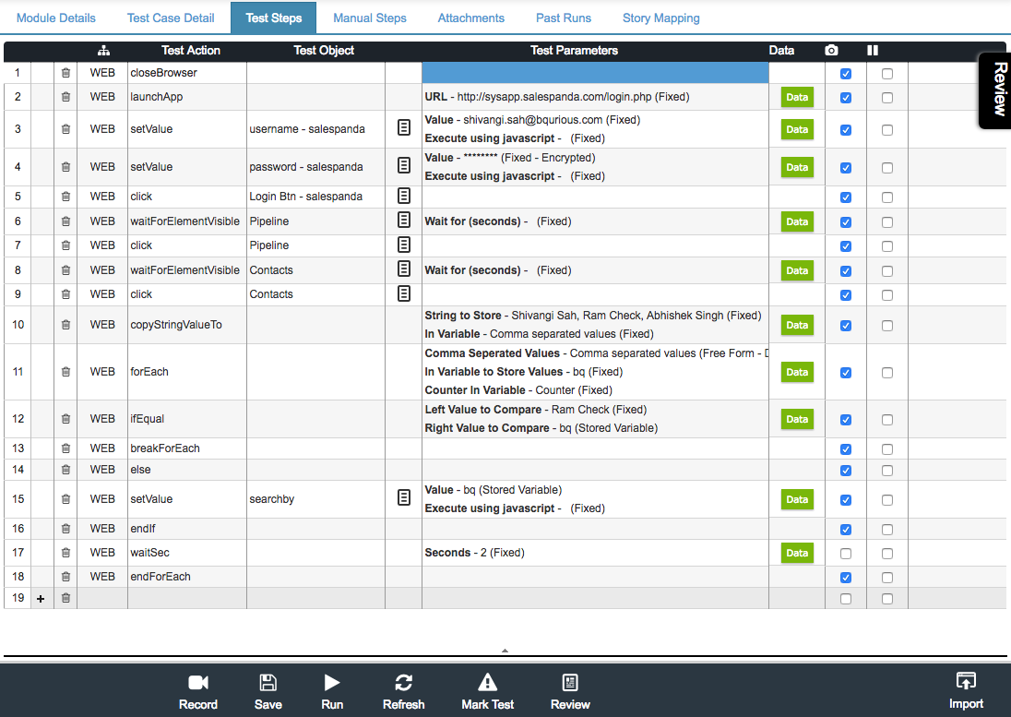Select the 'endIf' action in step 16
The image size is (1011, 717).
pos(187,529)
